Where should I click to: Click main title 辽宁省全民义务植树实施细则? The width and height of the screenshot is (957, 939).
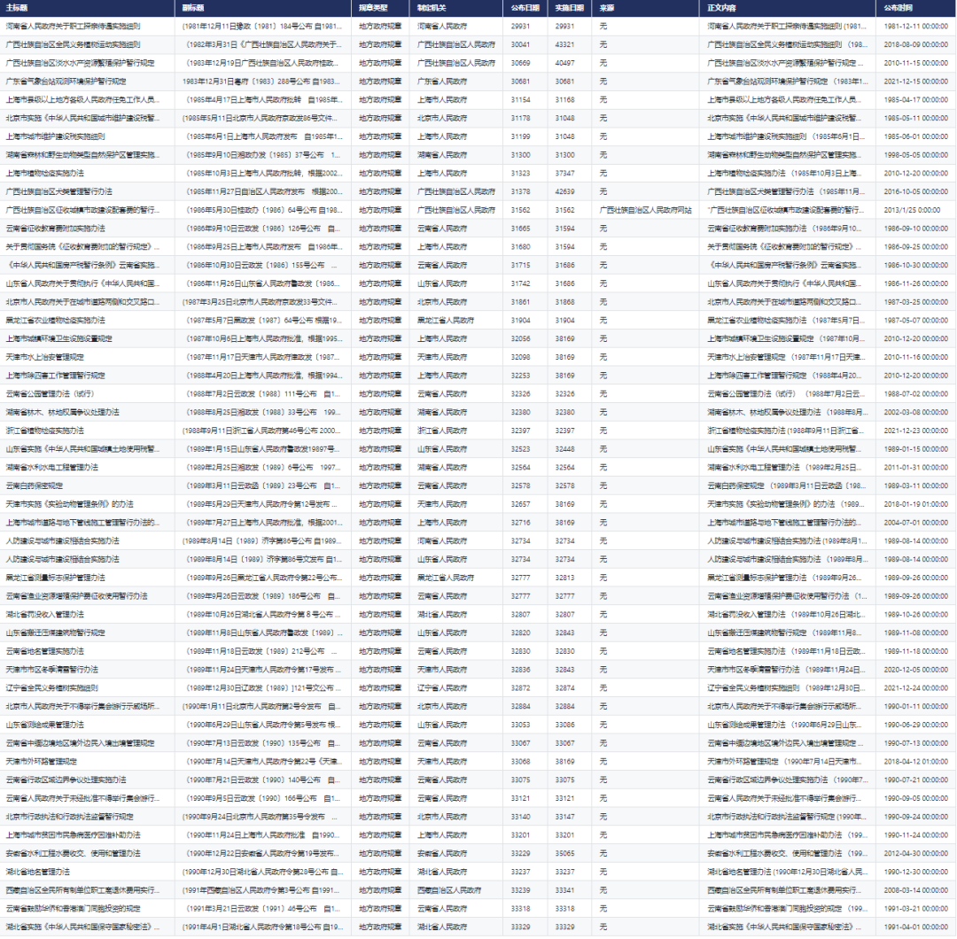(52, 687)
